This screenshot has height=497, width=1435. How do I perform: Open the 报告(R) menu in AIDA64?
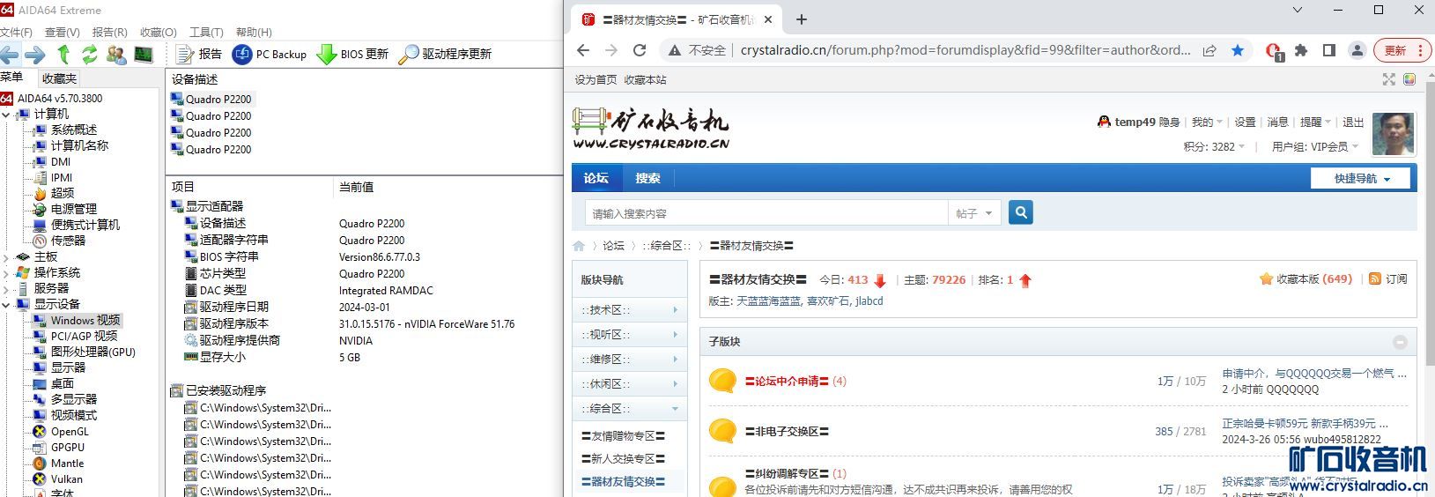tap(109, 32)
